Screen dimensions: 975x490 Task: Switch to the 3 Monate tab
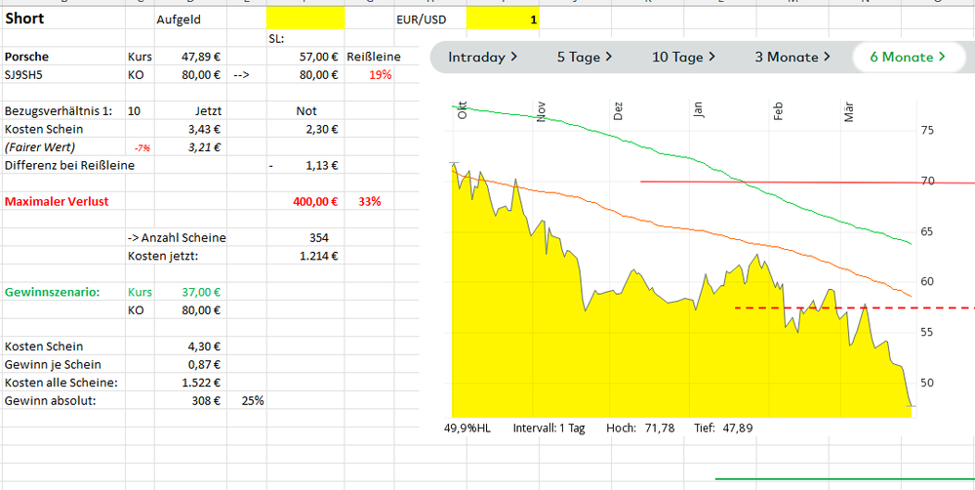[x=792, y=57]
